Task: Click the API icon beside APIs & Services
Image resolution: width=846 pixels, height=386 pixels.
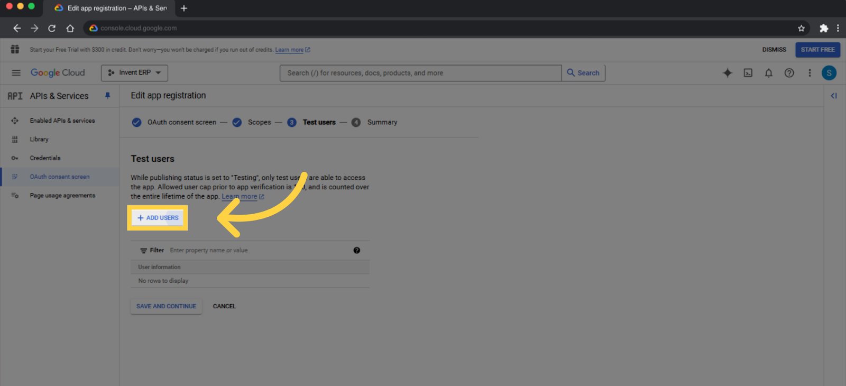Action: [15, 96]
